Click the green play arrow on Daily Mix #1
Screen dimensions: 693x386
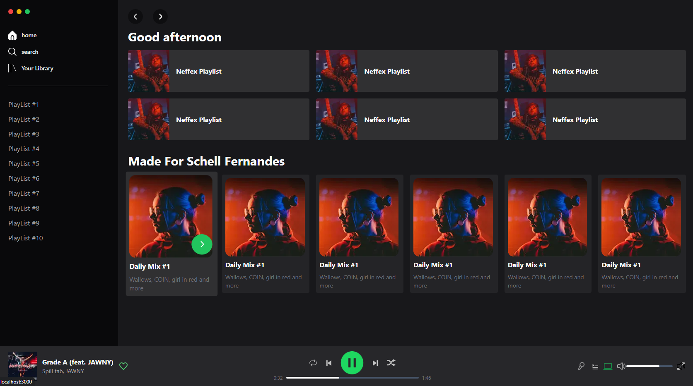[x=202, y=244]
